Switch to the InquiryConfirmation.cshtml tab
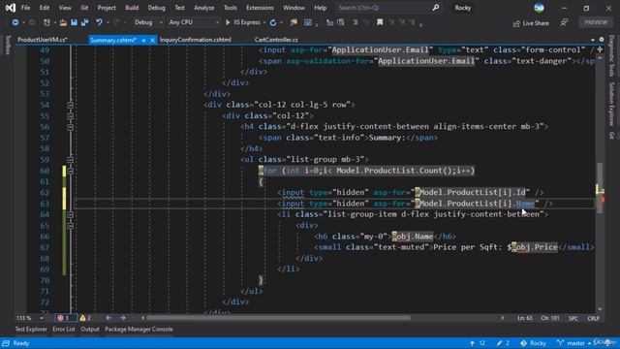 tap(196, 40)
